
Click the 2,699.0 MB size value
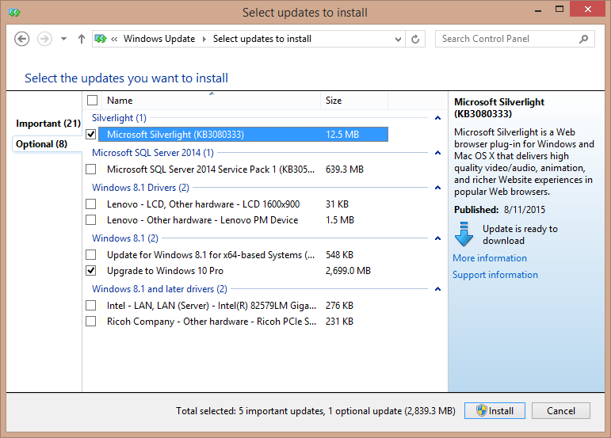(348, 271)
